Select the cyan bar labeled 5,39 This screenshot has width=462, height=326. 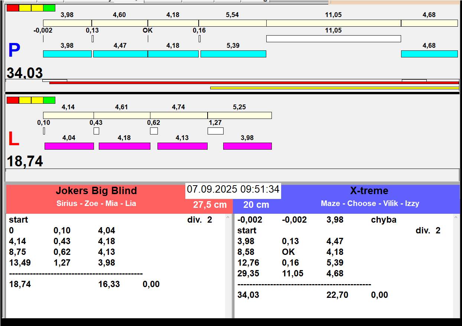point(233,54)
